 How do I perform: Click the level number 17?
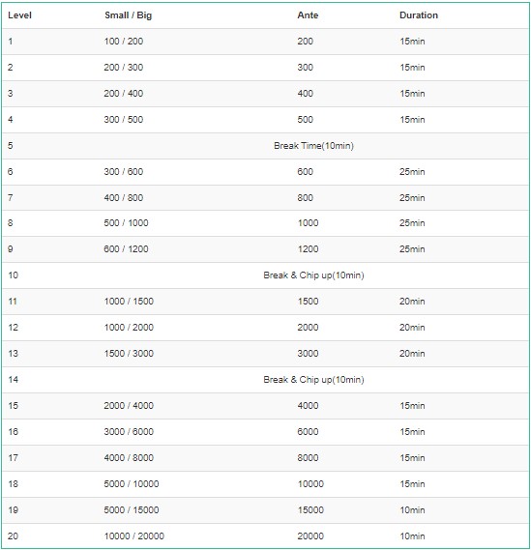[13, 458]
